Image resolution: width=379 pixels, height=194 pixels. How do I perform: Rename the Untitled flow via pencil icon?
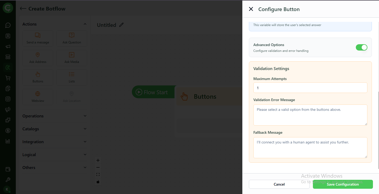coord(121,25)
